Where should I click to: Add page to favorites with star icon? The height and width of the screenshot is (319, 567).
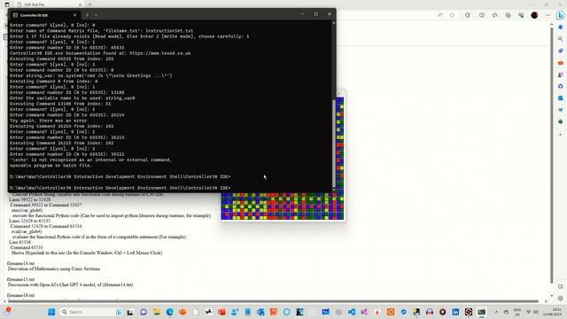coord(452,15)
